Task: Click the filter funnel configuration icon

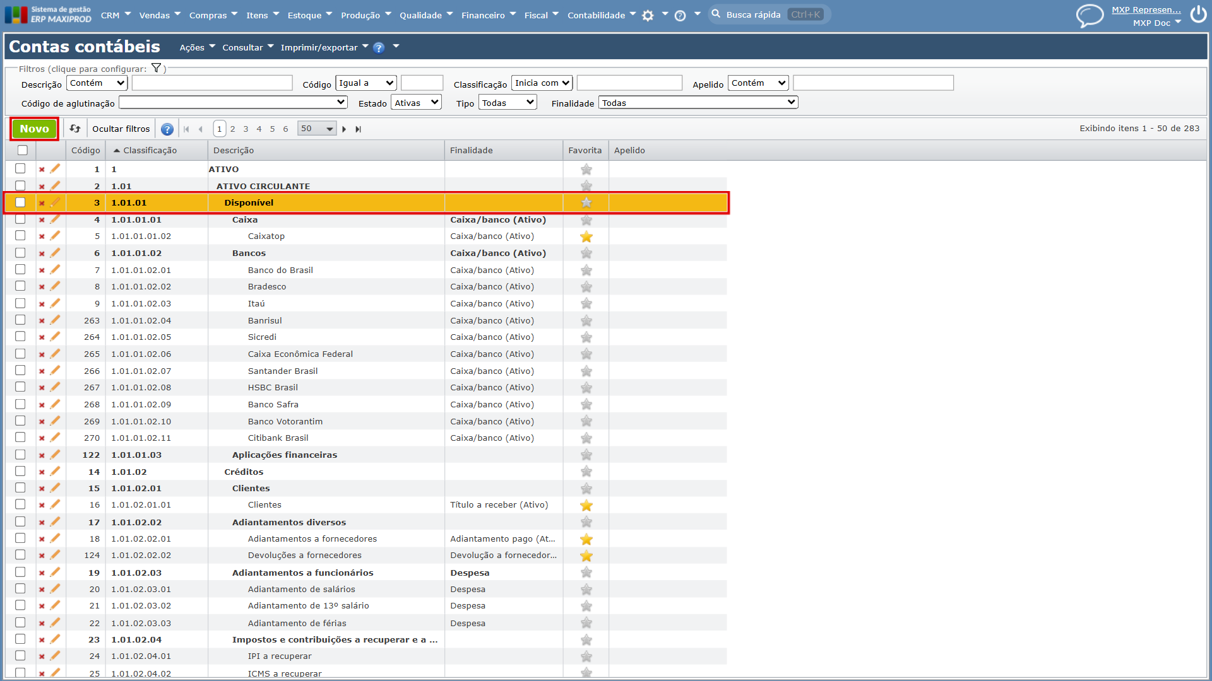Action: click(156, 68)
